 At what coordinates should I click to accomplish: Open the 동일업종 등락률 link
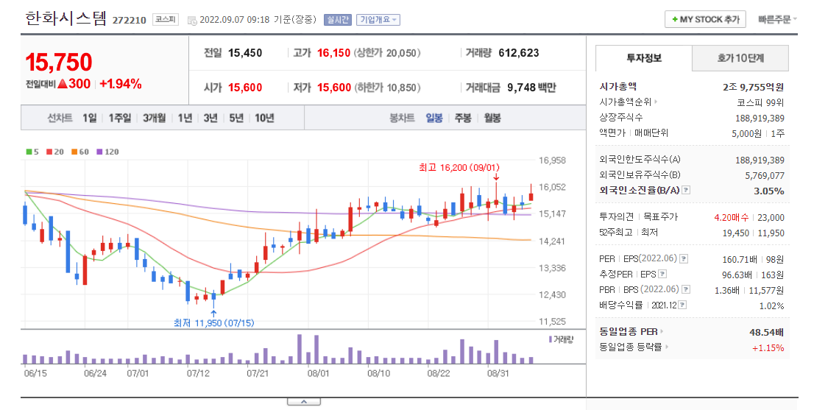tap(634, 347)
